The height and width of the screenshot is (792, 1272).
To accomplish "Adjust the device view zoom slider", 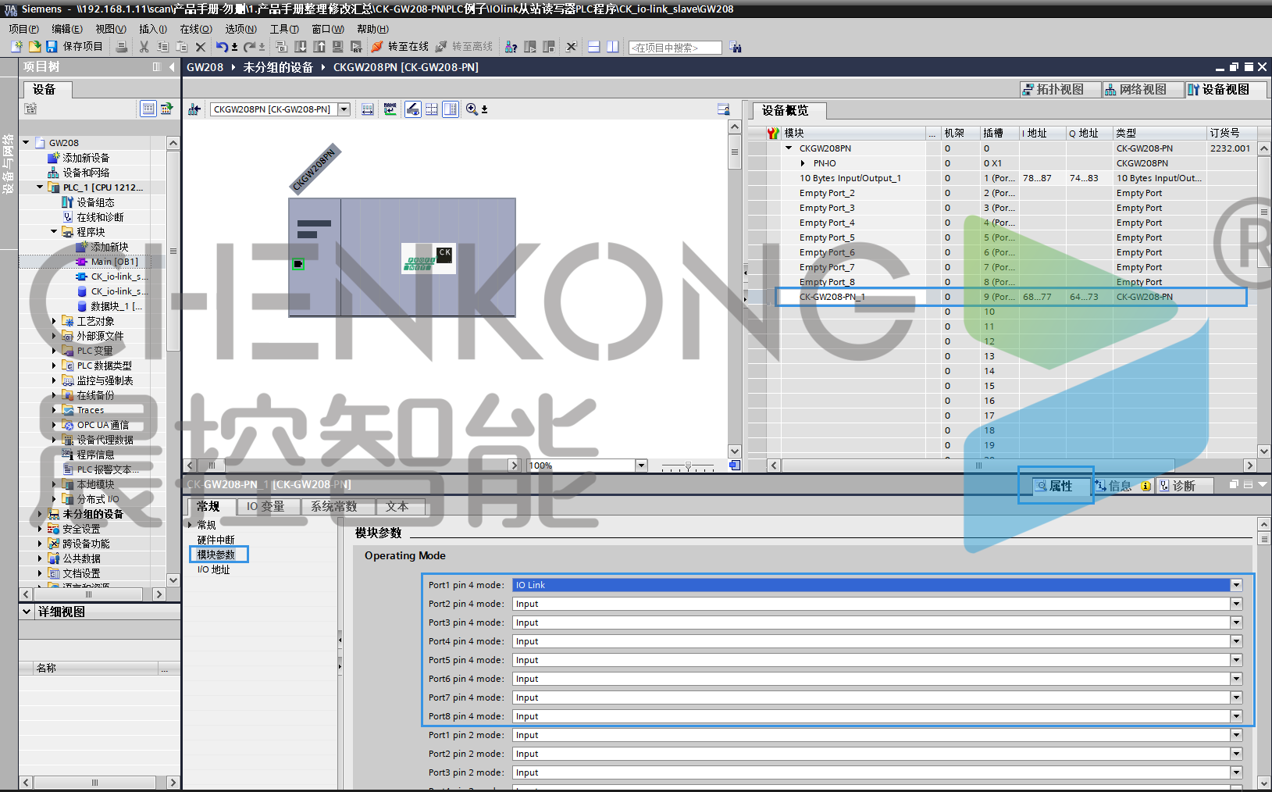I will click(x=688, y=466).
